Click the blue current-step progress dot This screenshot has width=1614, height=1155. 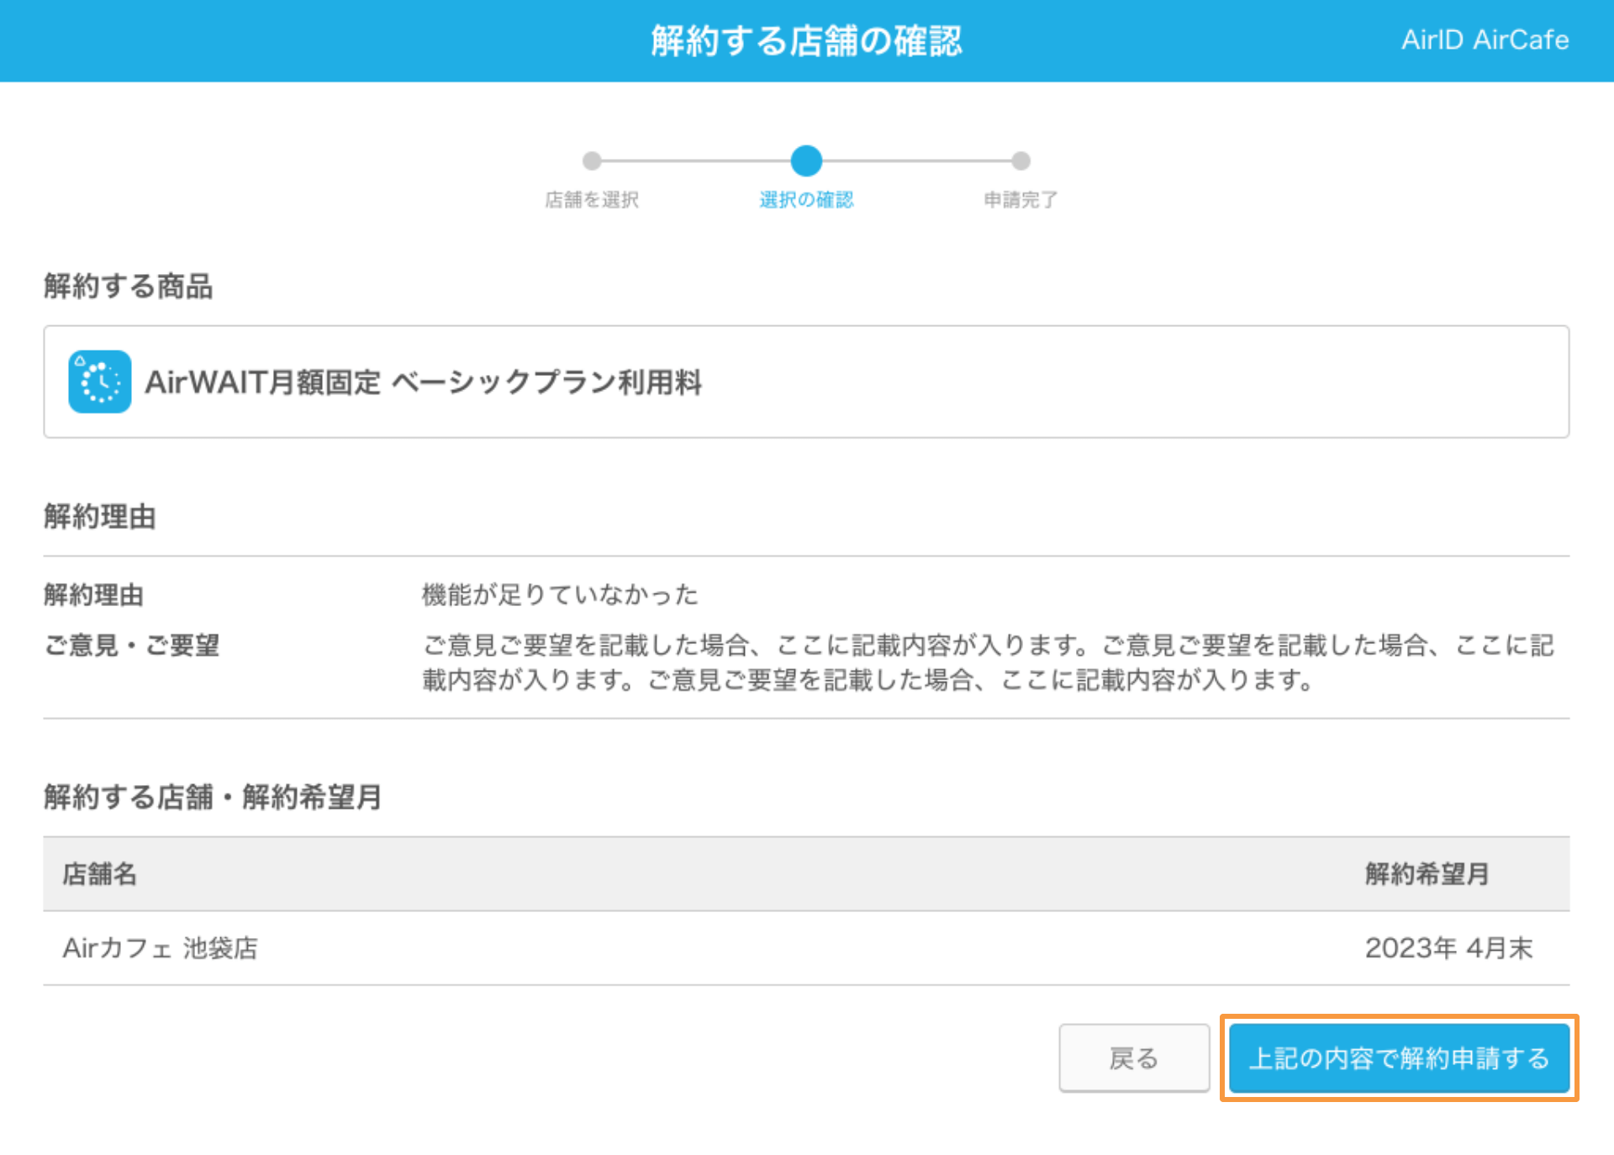tap(806, 161)
